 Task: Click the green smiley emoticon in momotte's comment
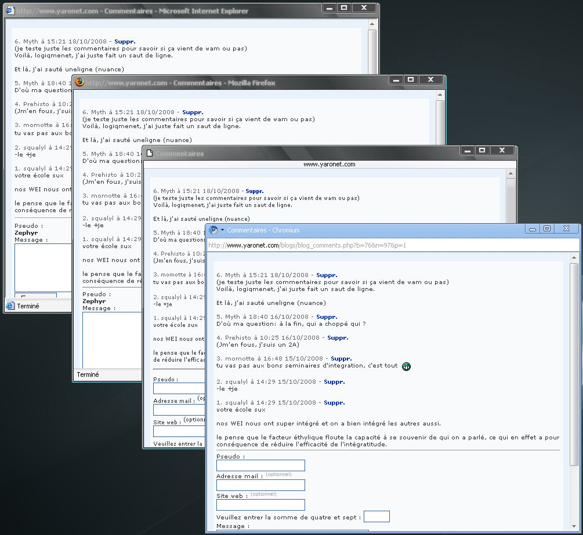[406, 366]
